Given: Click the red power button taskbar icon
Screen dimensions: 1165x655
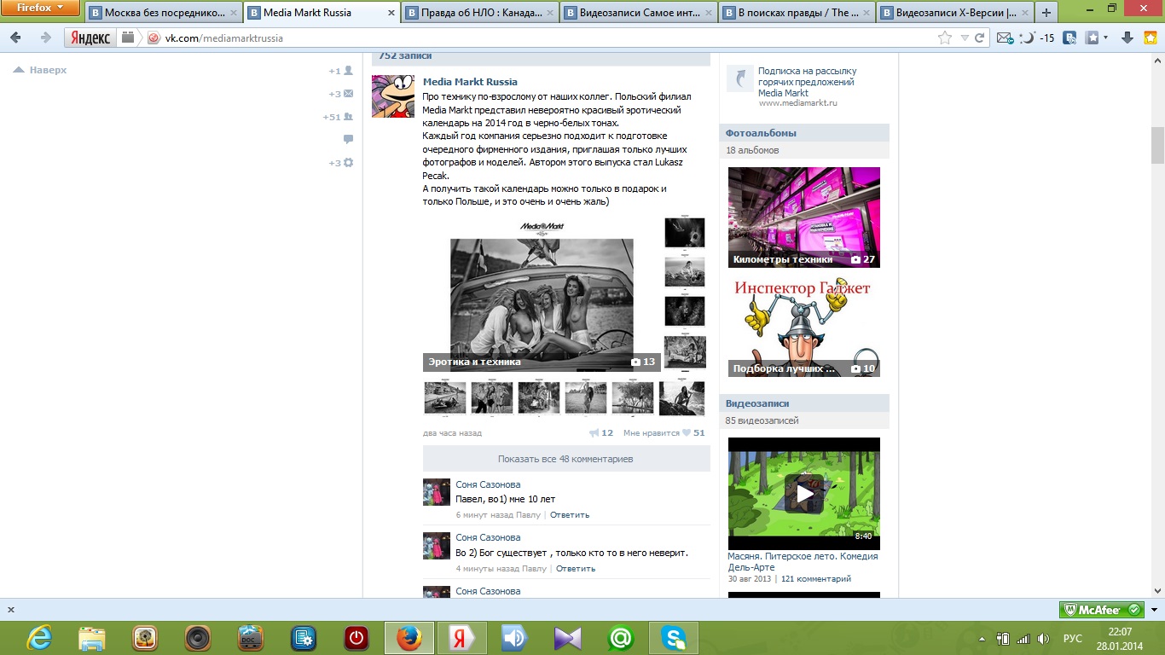Looking at the screenshot, I should tap(356, 637).
